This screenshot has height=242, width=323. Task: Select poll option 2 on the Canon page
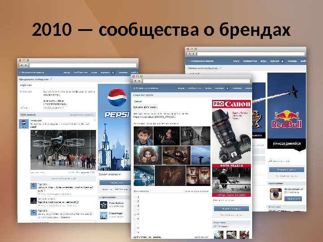tap(135, 201)
